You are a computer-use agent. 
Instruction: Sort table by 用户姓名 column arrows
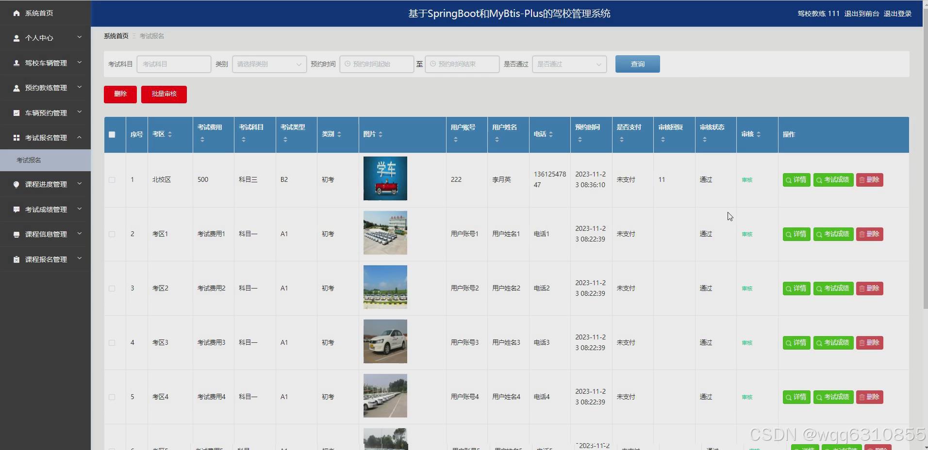point(497,140)
